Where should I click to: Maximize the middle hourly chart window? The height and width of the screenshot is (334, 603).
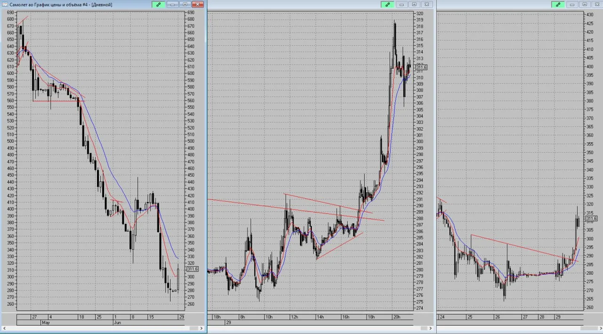(414, 4)
